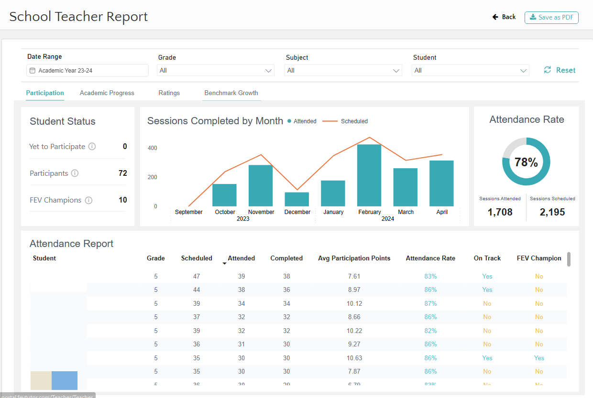Click the Participants info icon

click(x=75, y=173)
